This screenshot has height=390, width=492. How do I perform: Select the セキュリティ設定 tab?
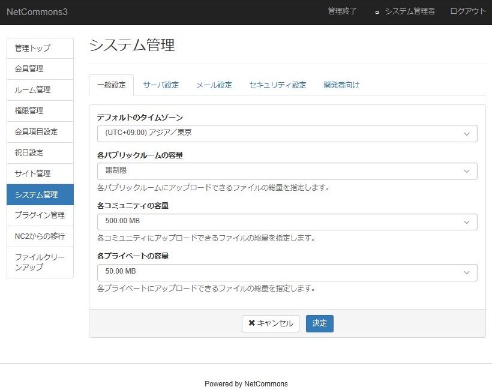277,85
